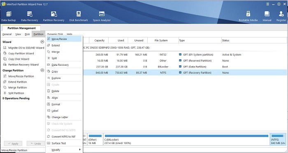
Task: Start Migrate OS to SSD/HD Wizard
Action: coord(24,48)
